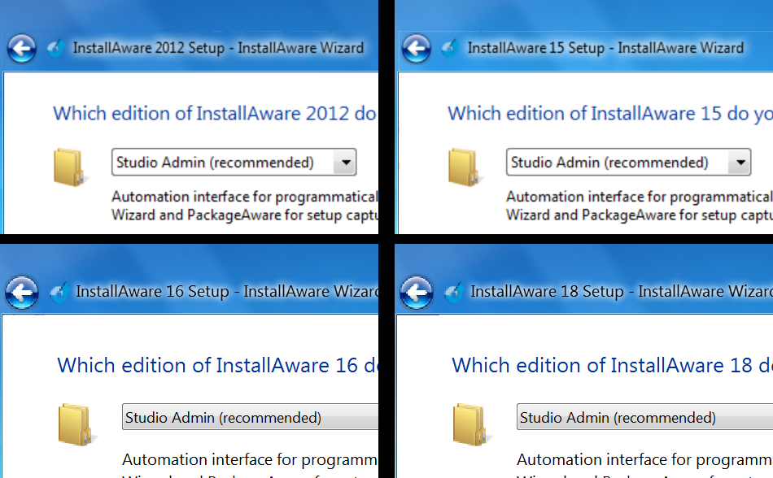Image resolution: width=773 pixels, height=478 pixels.
Task: Click the back arrow in InstallAware 2012 Setup
Action: point(22,48)
